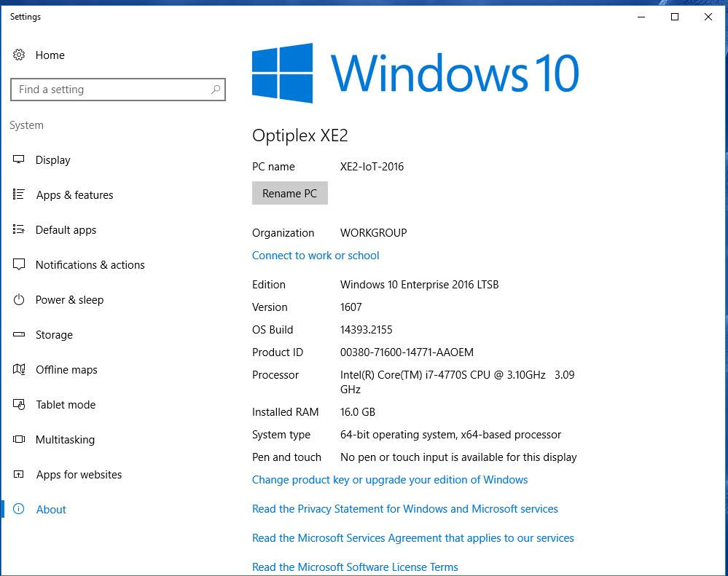Click OS Build value 14393.2155
728x576 pixels.
point(366,330)
